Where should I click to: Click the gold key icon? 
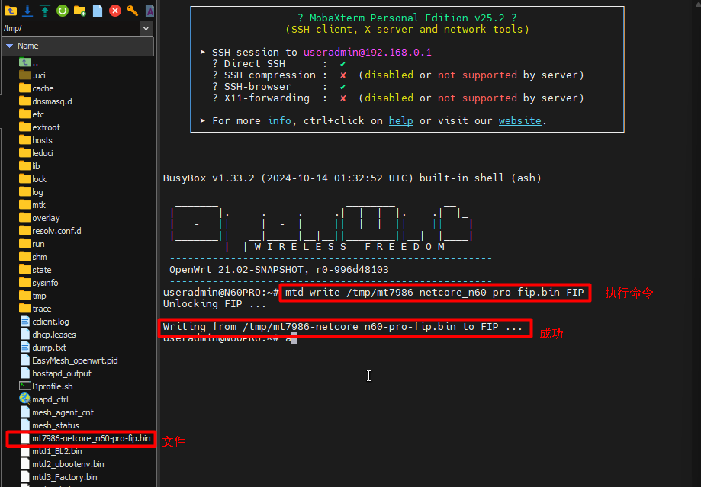[133, 10]
